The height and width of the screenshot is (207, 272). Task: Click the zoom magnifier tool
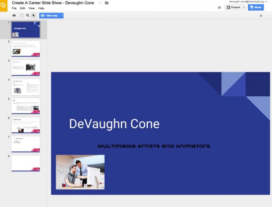point(28,15)
